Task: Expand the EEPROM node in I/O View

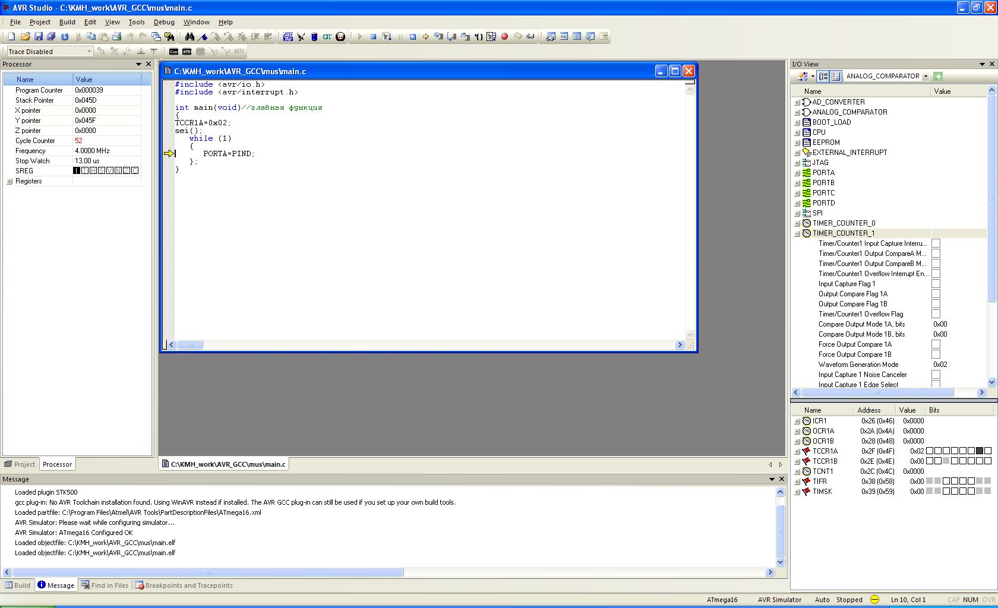Action: (797, 142)
